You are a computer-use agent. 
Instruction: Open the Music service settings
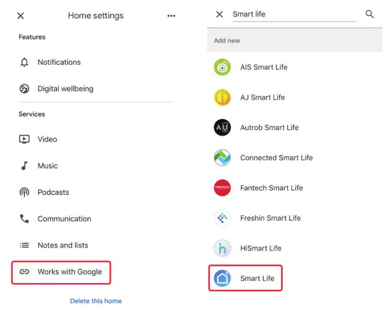(x=47, y=166)
